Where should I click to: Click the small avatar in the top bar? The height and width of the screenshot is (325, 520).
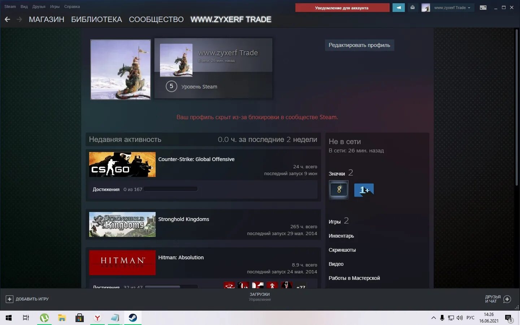[426, 8]
